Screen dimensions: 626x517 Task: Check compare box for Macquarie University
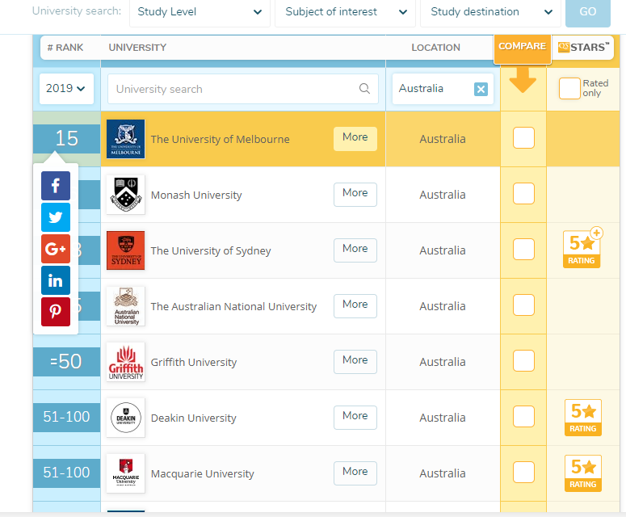tap(523, 473)
